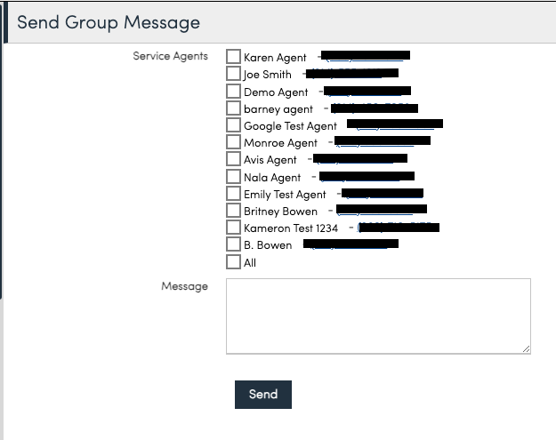Tick the Avis Agent checkbox
The height and width of the screenshot is (440, 556).
(233, 159)
